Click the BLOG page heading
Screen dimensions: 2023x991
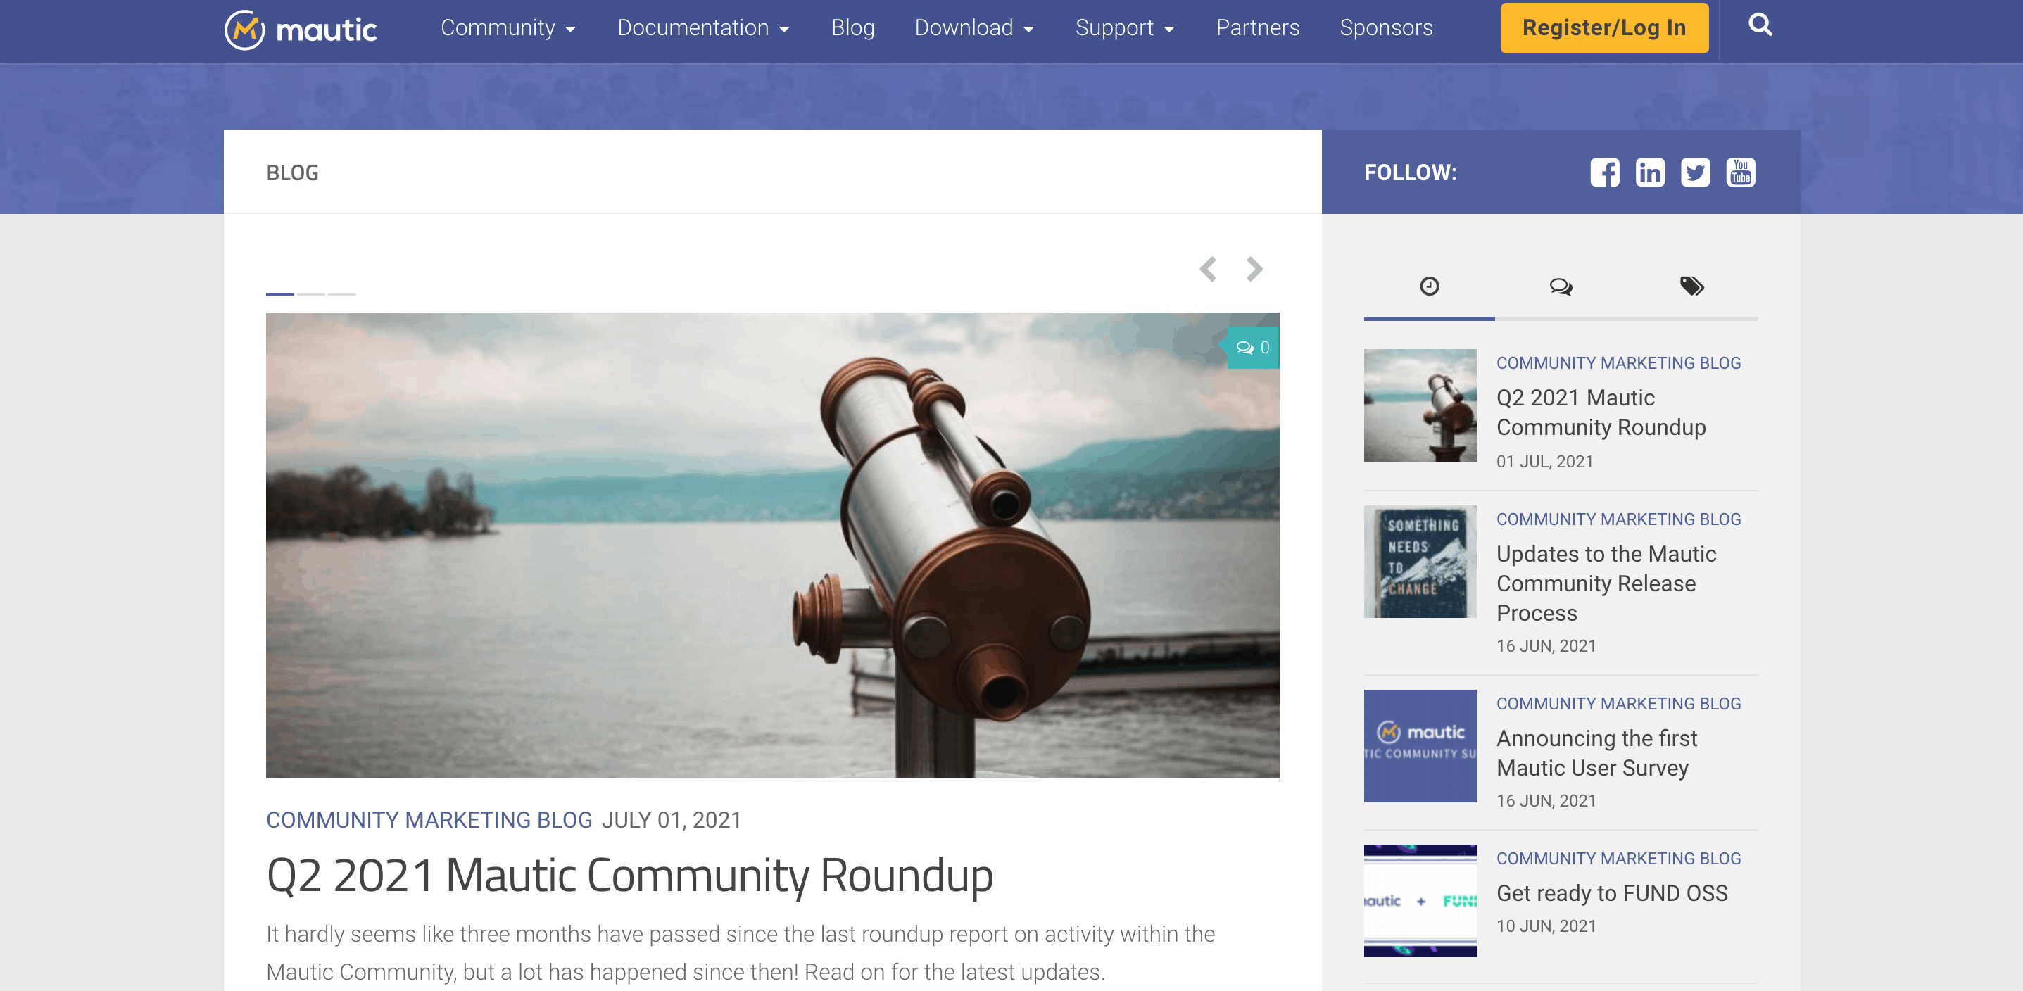tap(292, 172)
